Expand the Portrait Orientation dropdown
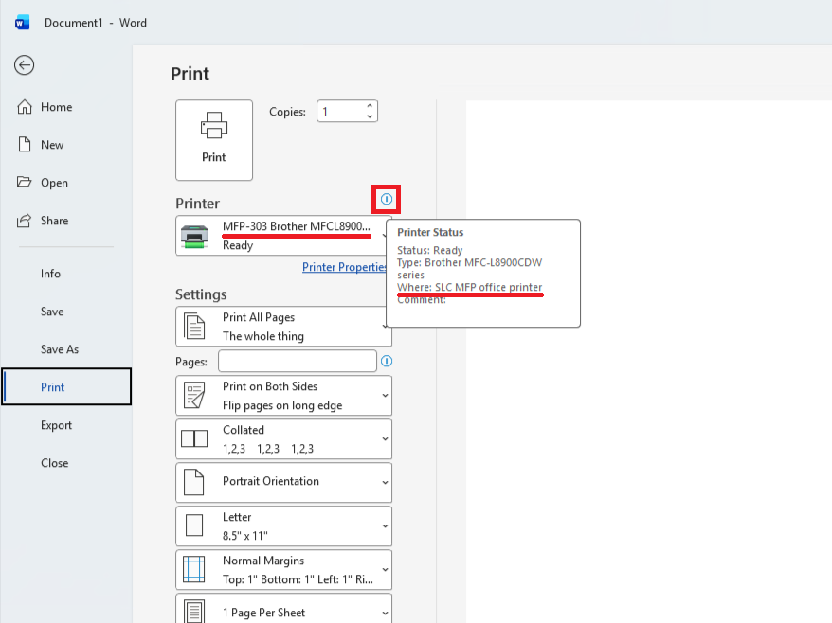 coord(283,483)
